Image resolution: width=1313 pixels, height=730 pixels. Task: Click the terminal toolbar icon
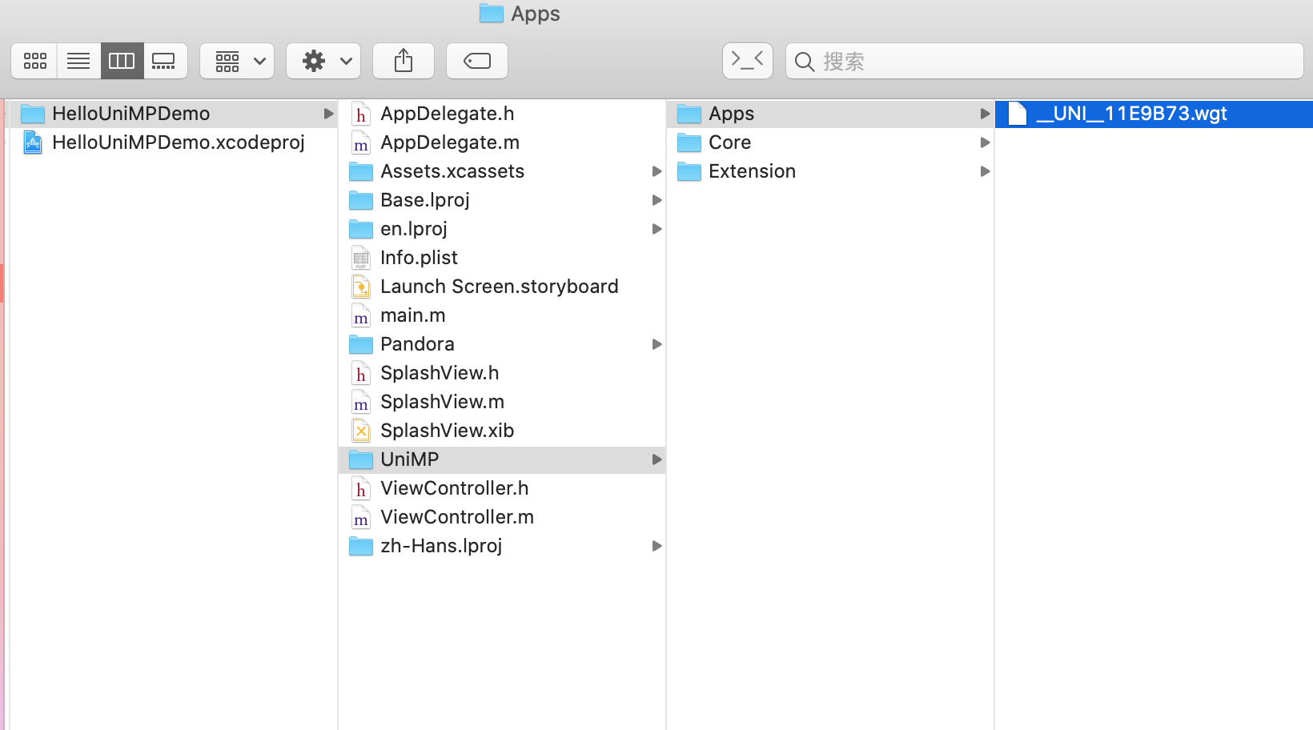click(x=748, y=61)
